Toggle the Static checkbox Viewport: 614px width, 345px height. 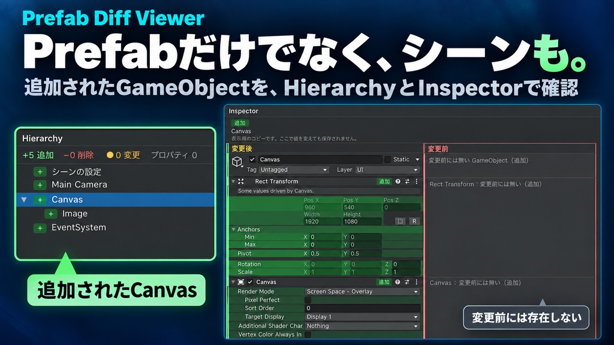pos(388,159)
